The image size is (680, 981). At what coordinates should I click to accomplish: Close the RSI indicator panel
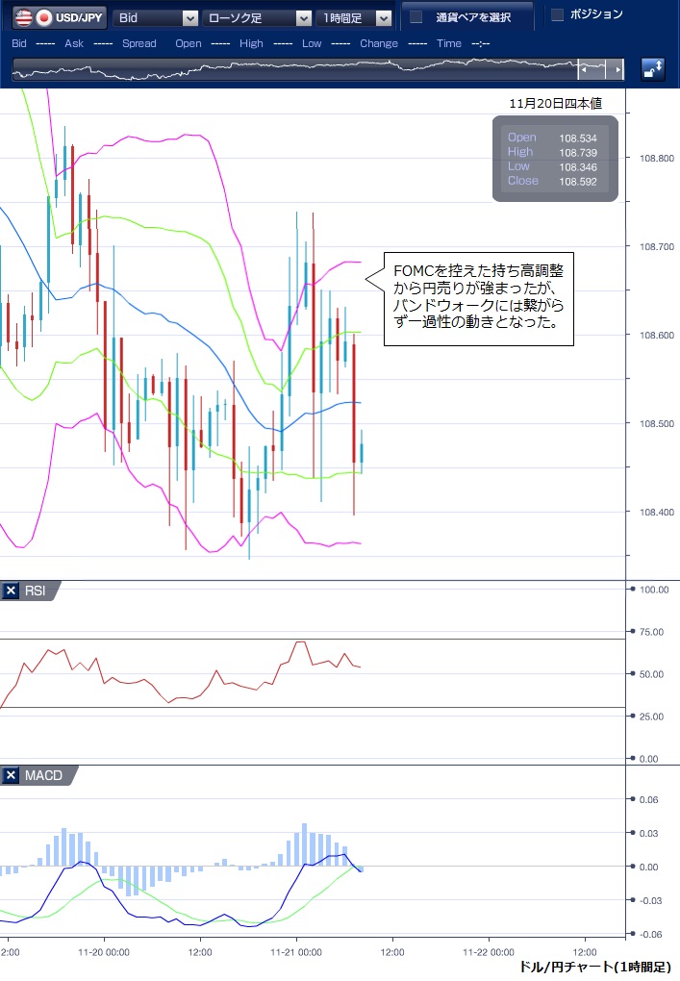pos(11,591)
